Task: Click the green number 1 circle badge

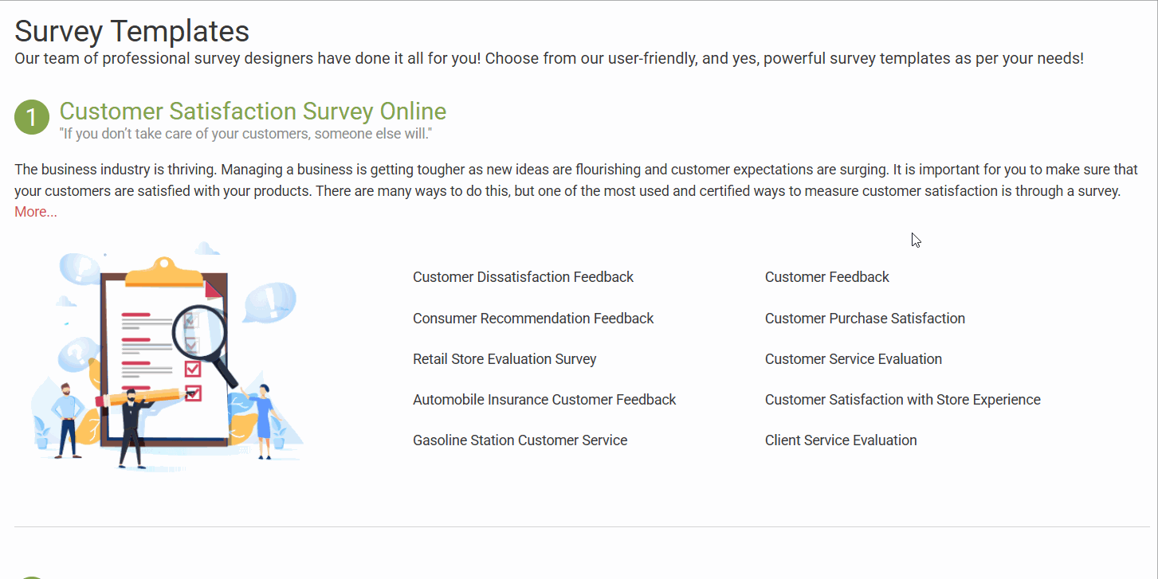Action: (x=32, y=117)
